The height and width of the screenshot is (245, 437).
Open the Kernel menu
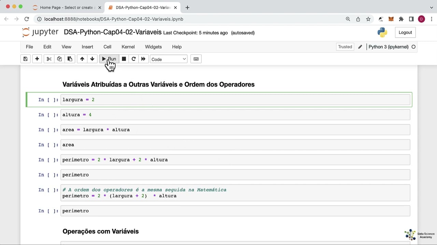[x=128, y=47]
